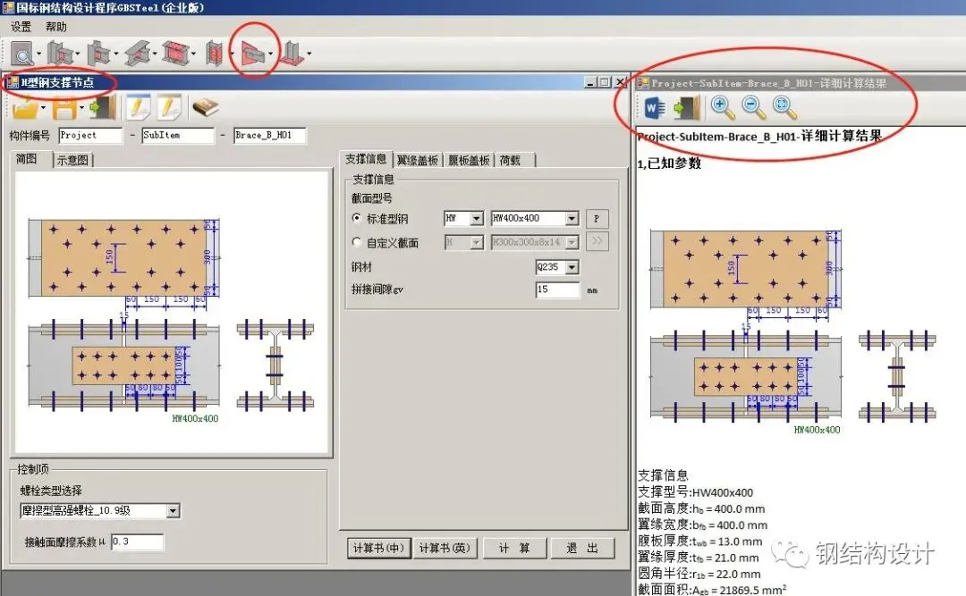Open the Q235 steel grade dropdown
Screen dimensions: 966x596
[x=572, y=267]
